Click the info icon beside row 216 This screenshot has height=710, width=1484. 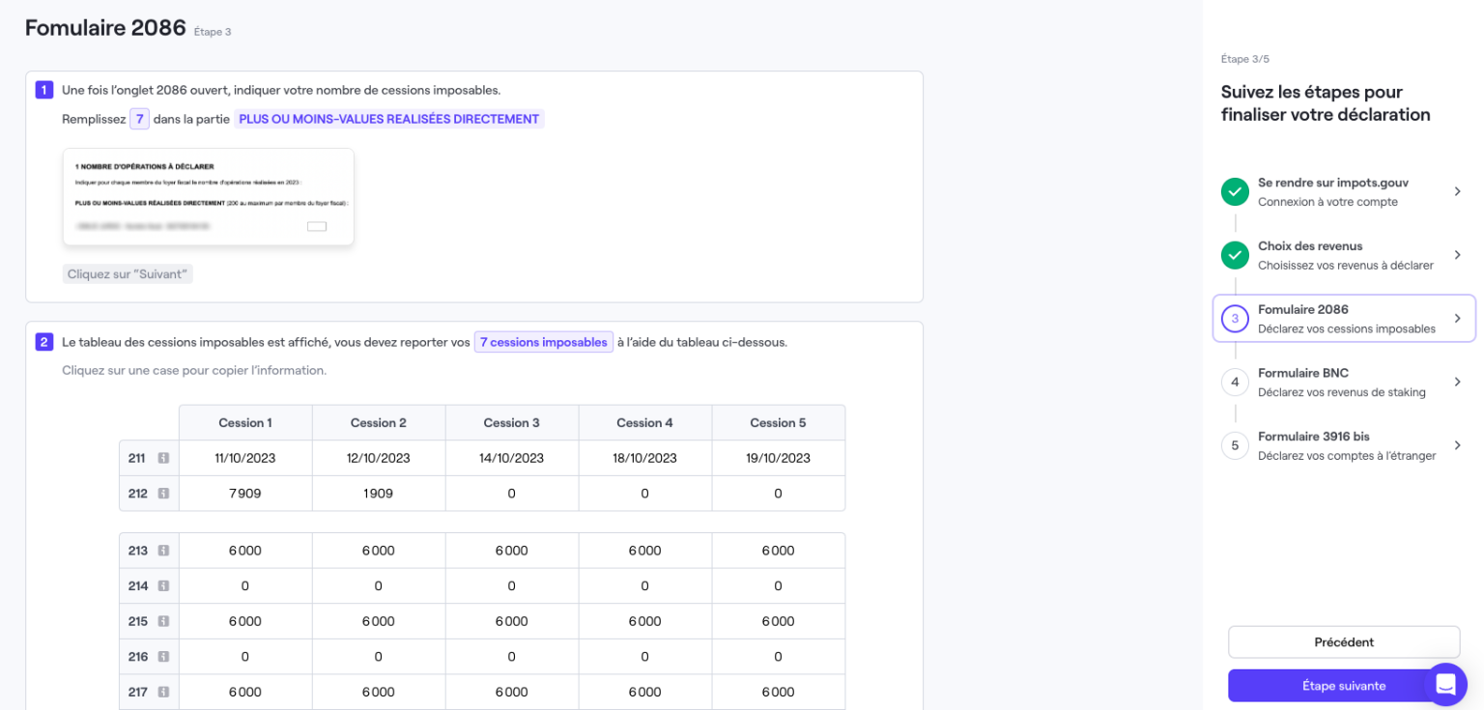[x=163, y=657]
